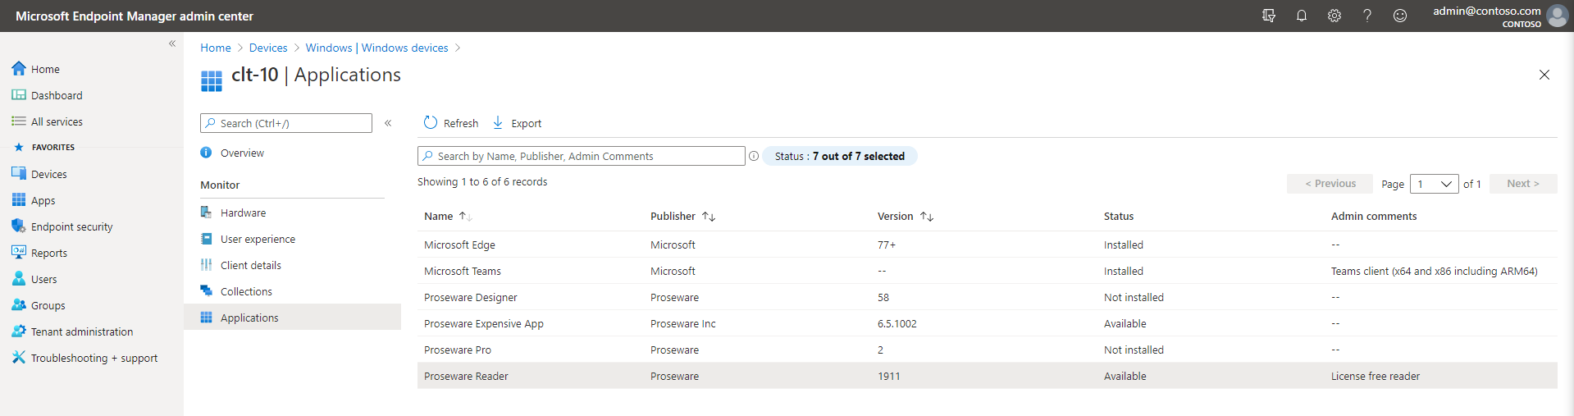Screen dimensions: 1574x416
Task: Open the feedback smiley icon
Action: tap(1399, 16)
